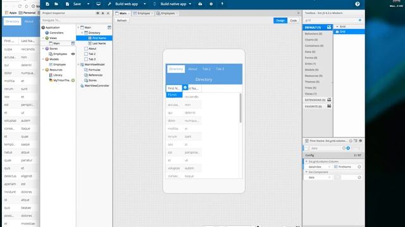Click the Project Inspector gear icon
405x227 pixels.
click(97, 13)
